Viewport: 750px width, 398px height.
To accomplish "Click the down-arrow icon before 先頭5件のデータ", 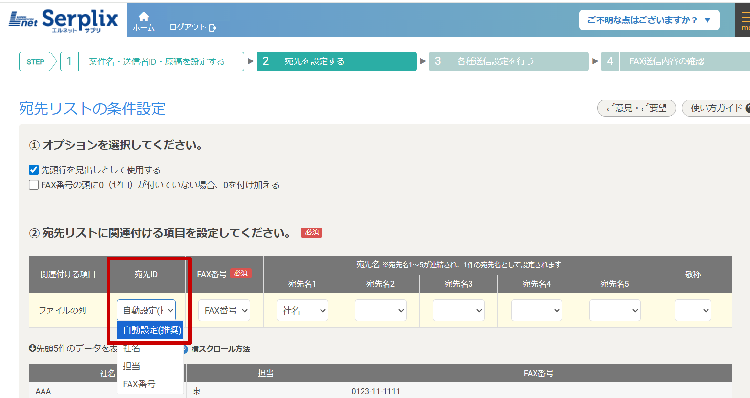I will (32, 348).
